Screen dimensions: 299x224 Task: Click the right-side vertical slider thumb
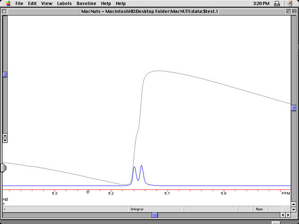click(x=293, y=107)
